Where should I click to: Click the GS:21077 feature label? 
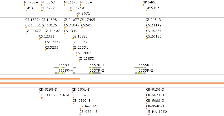tap(71, 20)
